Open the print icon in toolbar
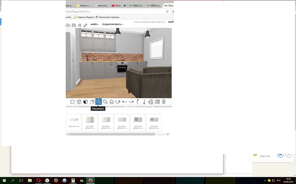The height and width of the screenshot is (184, 296). pyautogui.click(x=74, y=25)
